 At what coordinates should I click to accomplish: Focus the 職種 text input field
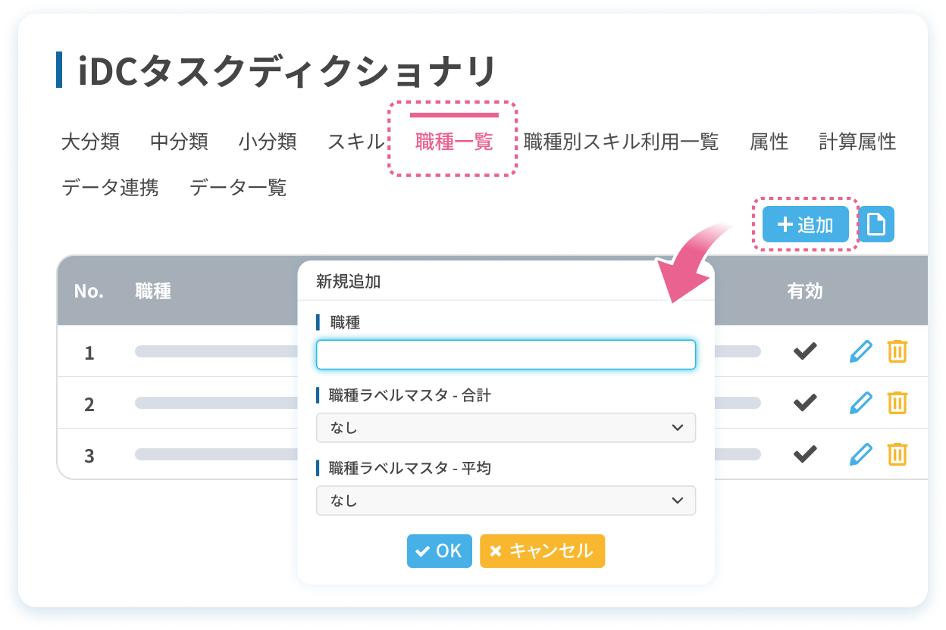[506, 354]
